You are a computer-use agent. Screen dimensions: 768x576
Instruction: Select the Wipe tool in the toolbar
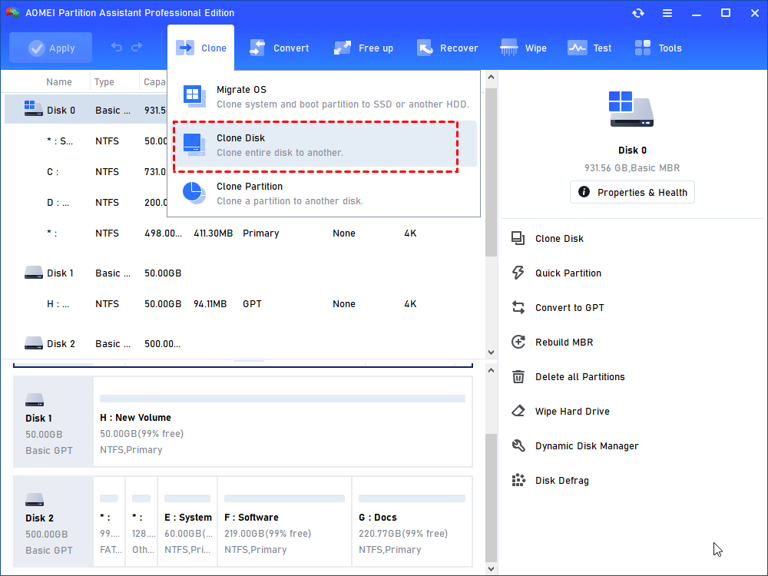coord(523,48)
